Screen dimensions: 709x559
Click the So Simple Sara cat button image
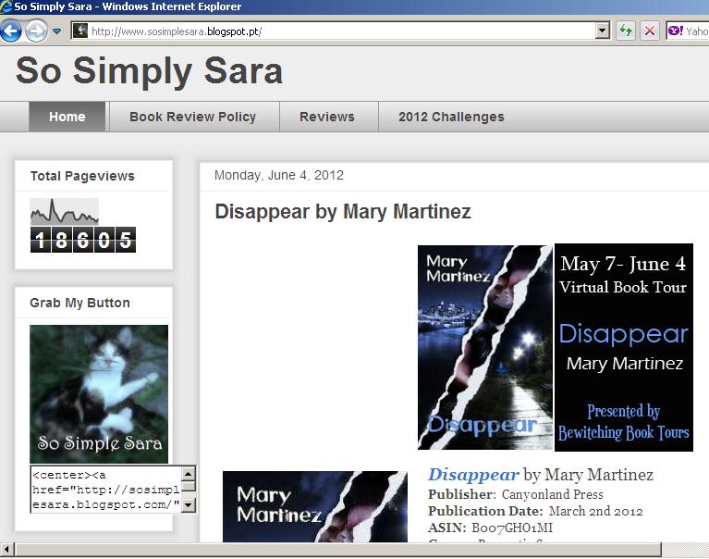pyautogui.click(x=99, y=393)
